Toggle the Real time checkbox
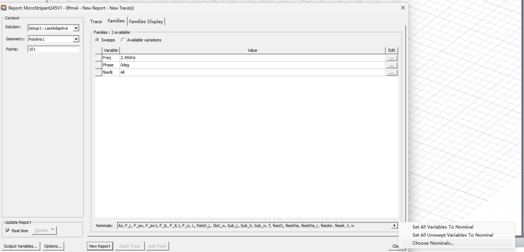The height and width of the screenshot is (252, 524). [x=8, y=231]
